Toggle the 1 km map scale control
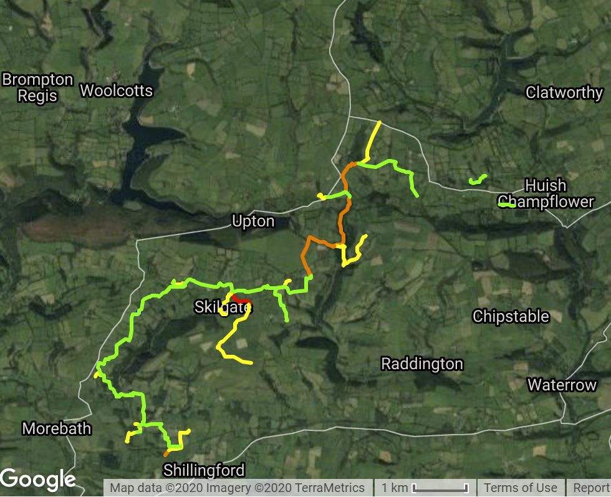 (x=425, y=488)
